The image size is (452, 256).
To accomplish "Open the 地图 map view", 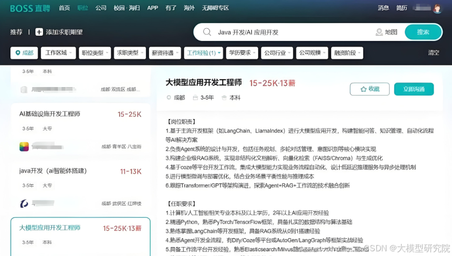I will [387, 32].
